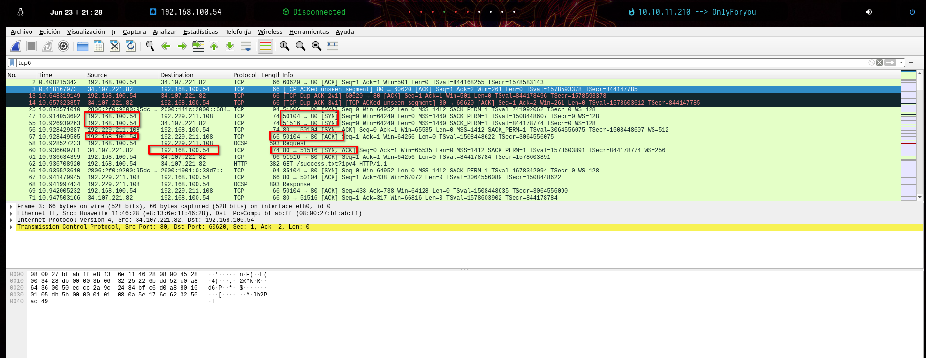Click the open capture file folder icon
Screen dimensions: 926x358
(x=83, y=46)
